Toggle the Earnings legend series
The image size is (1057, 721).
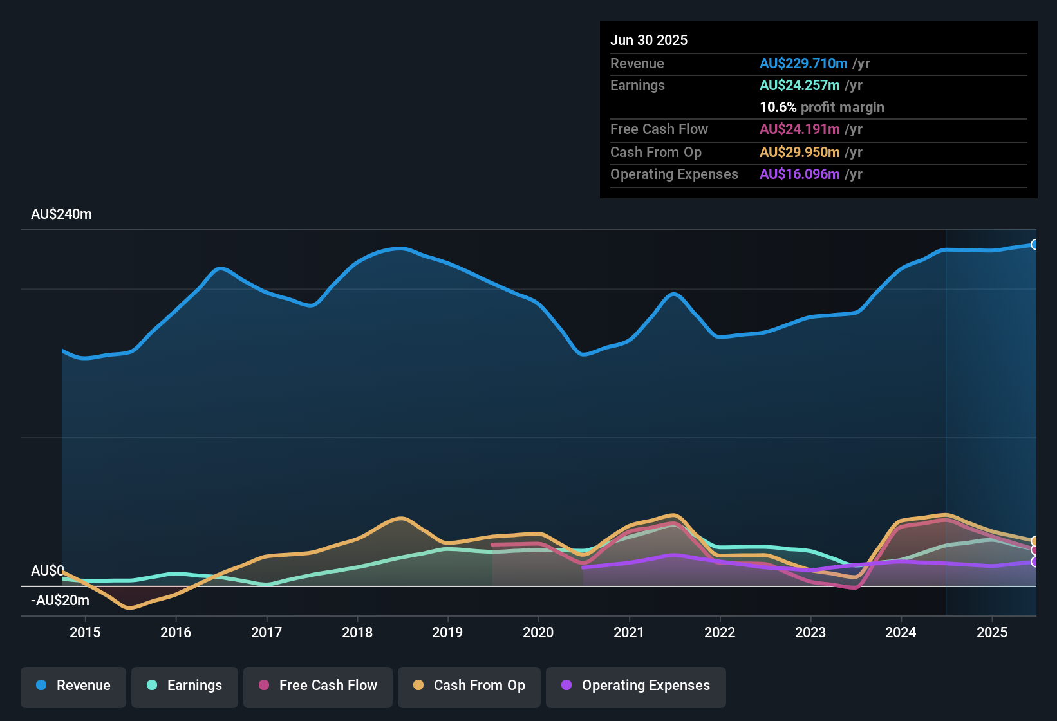pyautogui.click(x=185, y=686)
